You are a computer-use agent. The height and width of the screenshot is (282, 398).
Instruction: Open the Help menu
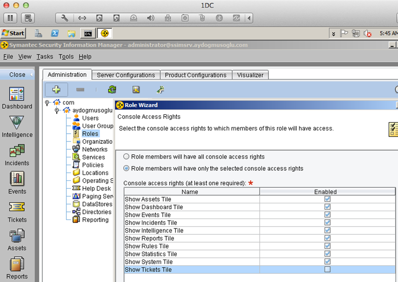click(x=85, y=57)
